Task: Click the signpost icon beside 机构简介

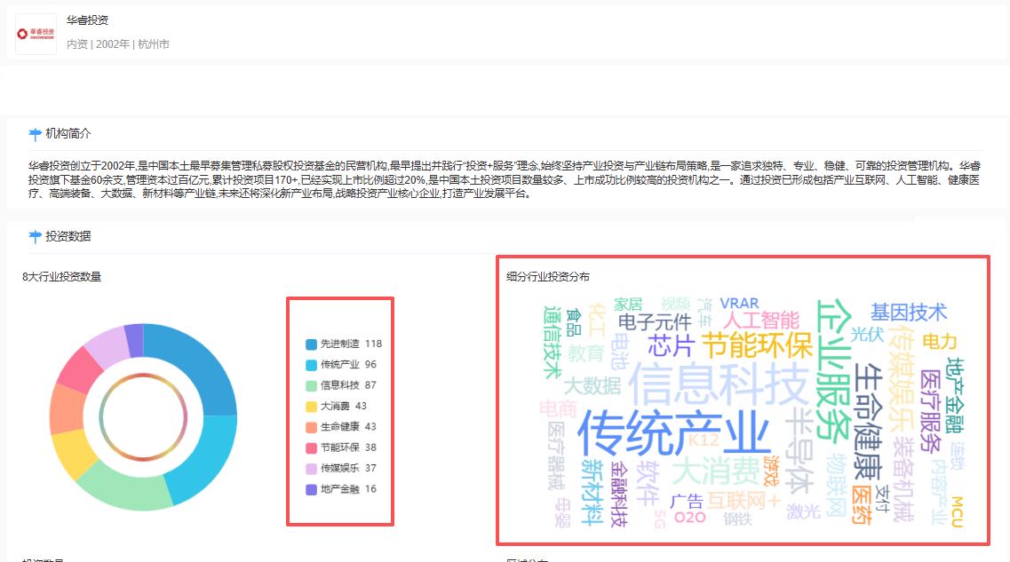Action: (x=36, y=134)
